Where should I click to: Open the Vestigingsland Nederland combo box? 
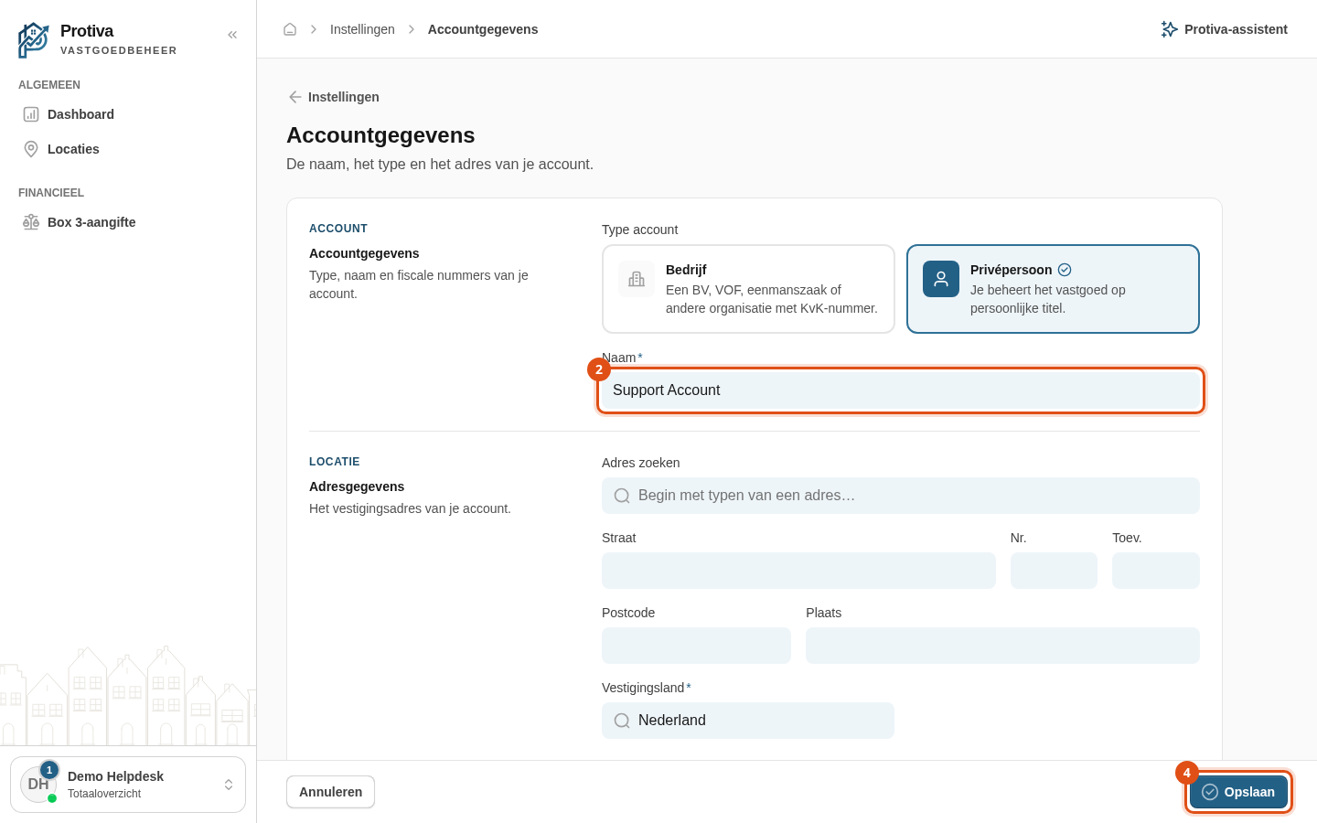(748, 721)
